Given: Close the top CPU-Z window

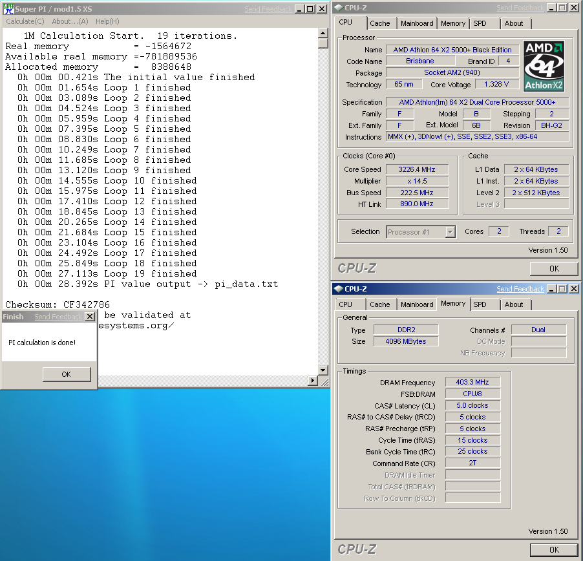Looking at the screenshot, I should click(574, 8).
